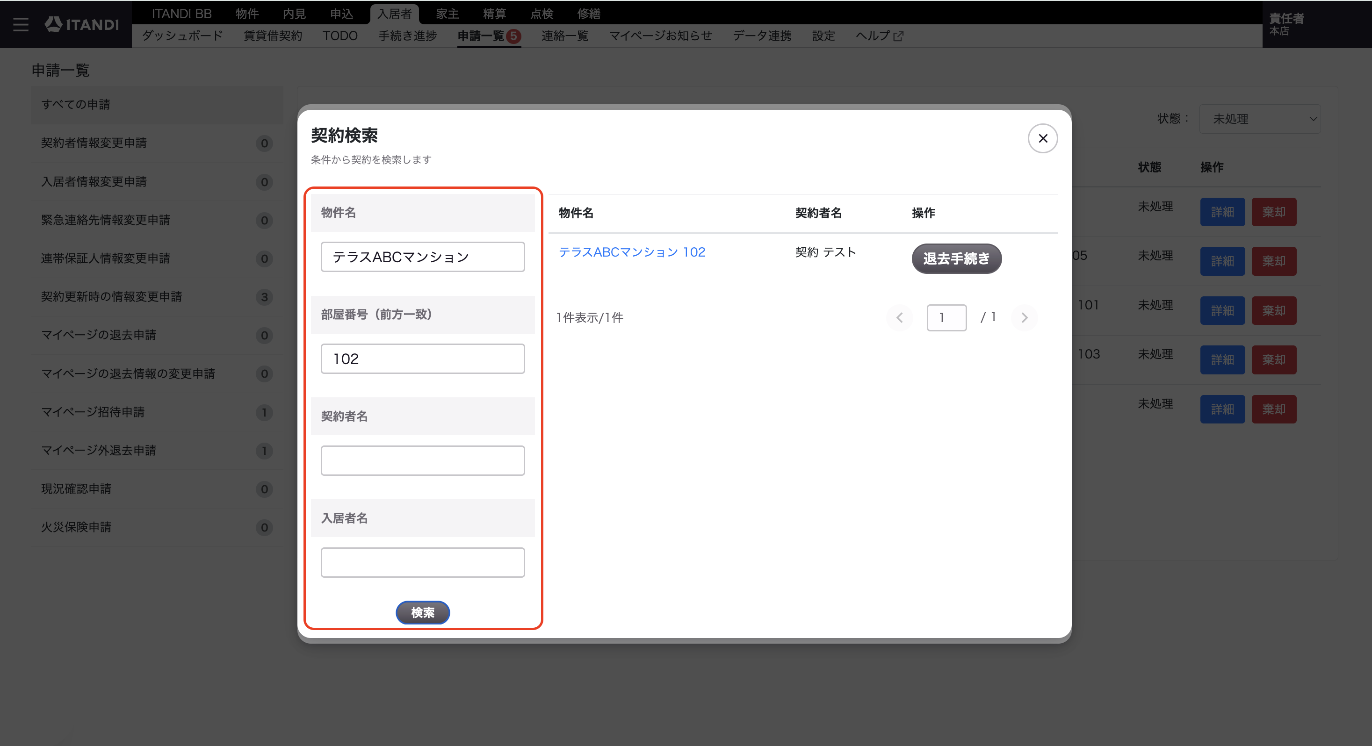Select 契約者情報変更申請 in sidebar
The image size is (1372, 746).
coord(157,143)
